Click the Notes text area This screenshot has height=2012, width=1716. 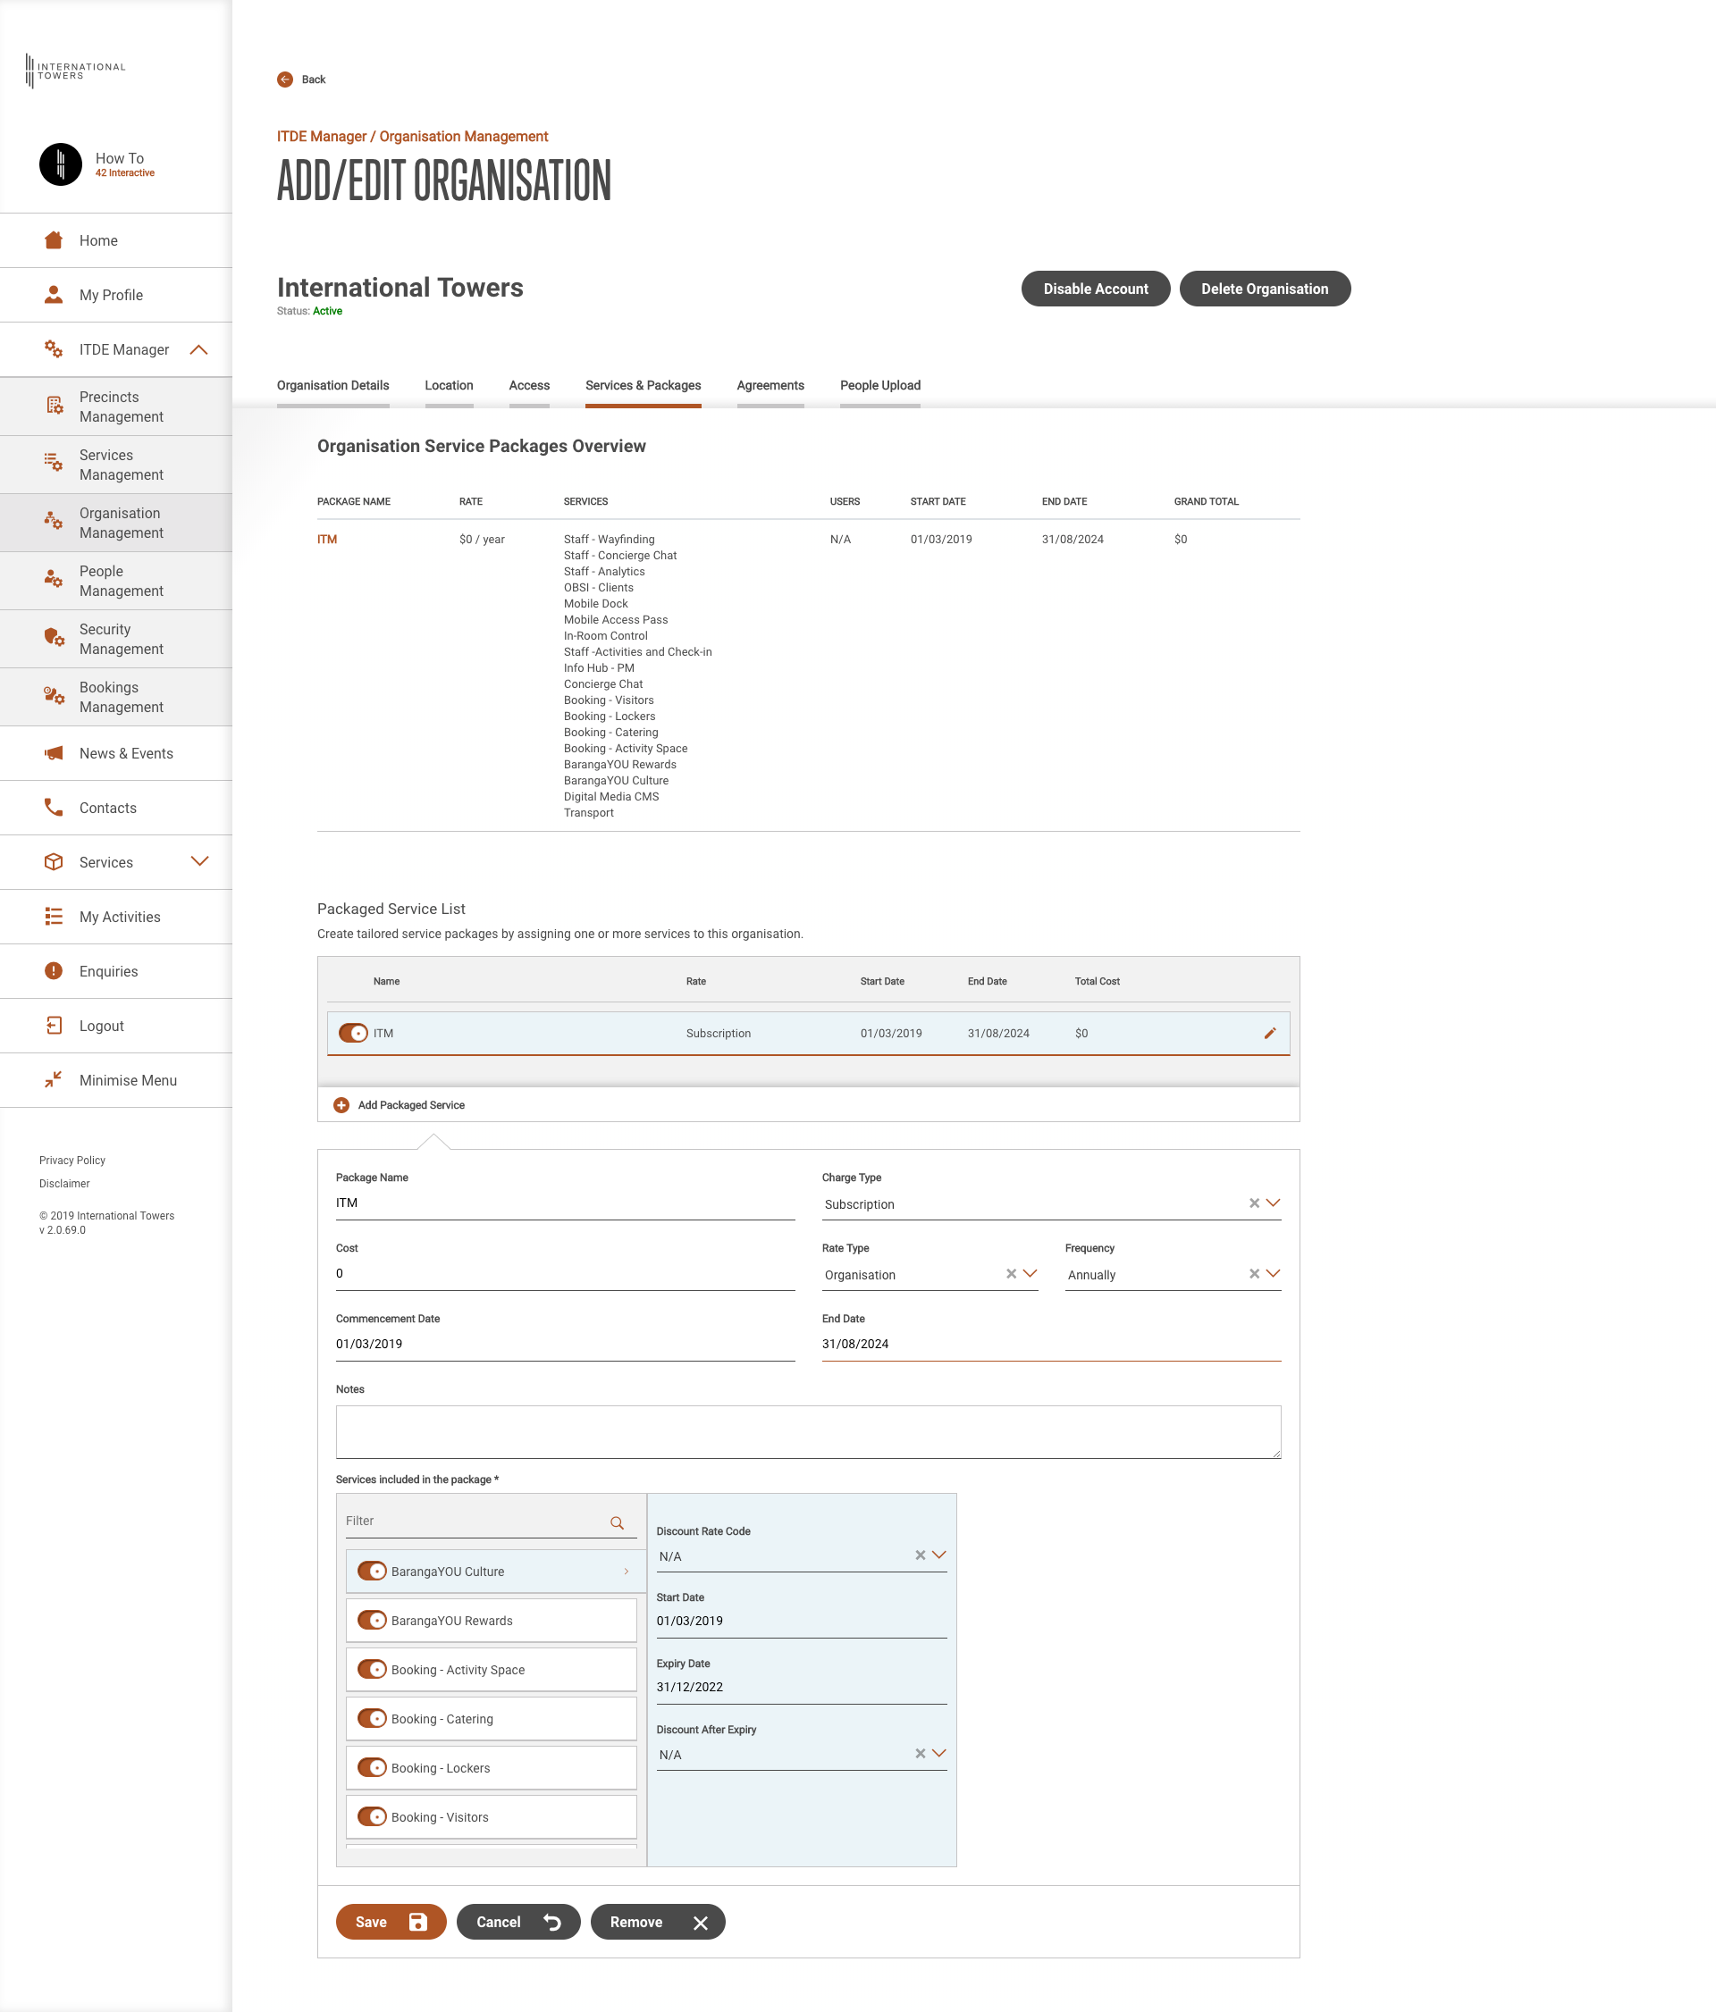(x=808, y=1432)
